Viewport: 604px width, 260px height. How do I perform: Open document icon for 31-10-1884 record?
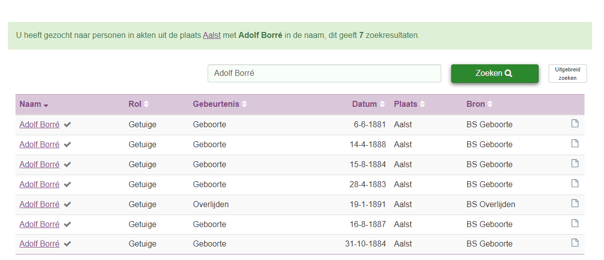[x=575, y=243]
